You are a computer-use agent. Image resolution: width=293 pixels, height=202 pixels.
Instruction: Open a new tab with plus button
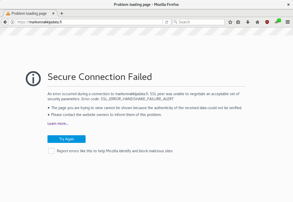[62, 13]
